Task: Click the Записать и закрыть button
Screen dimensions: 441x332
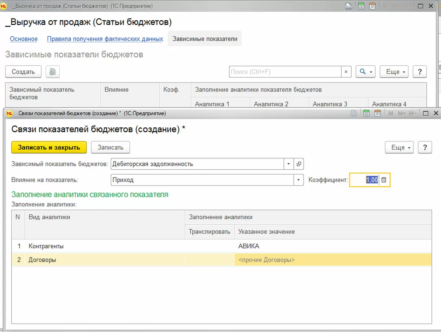Action: [49, 147]
